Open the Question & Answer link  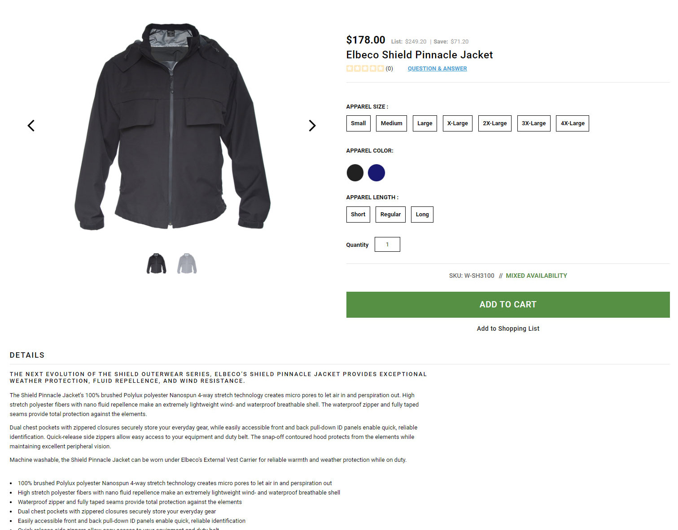tap(437, 69)
